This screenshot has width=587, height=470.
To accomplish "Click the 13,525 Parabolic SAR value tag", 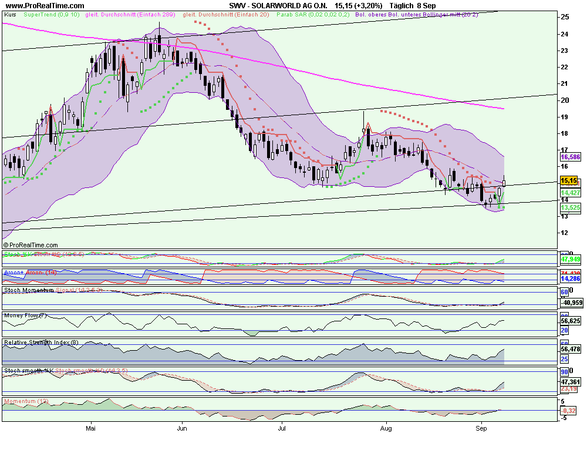I will pyautogui.click(x=571, y=207).
